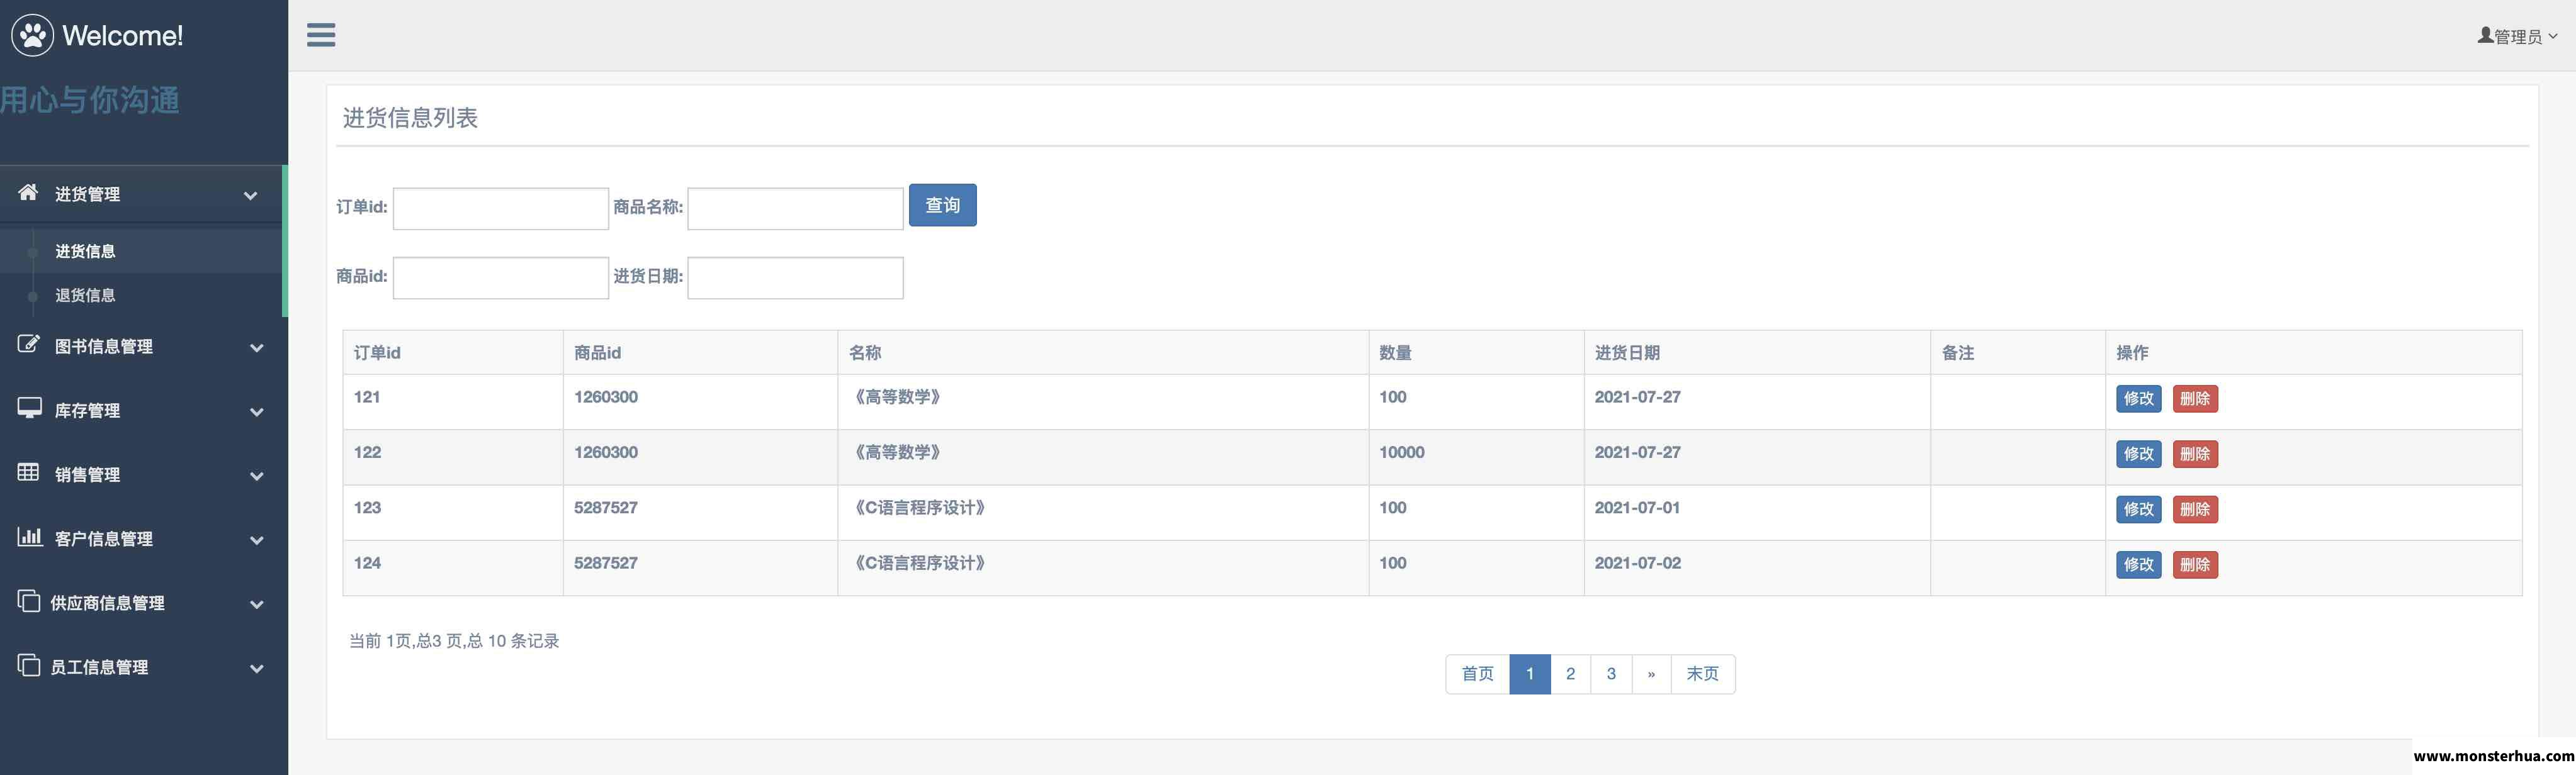Click the copy icon beside 供应商信息管理
The width and height of the screenshot is (2576, 775).
click(29, 600)
